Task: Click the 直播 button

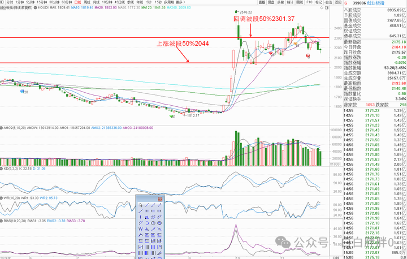Action: point(262,2)
